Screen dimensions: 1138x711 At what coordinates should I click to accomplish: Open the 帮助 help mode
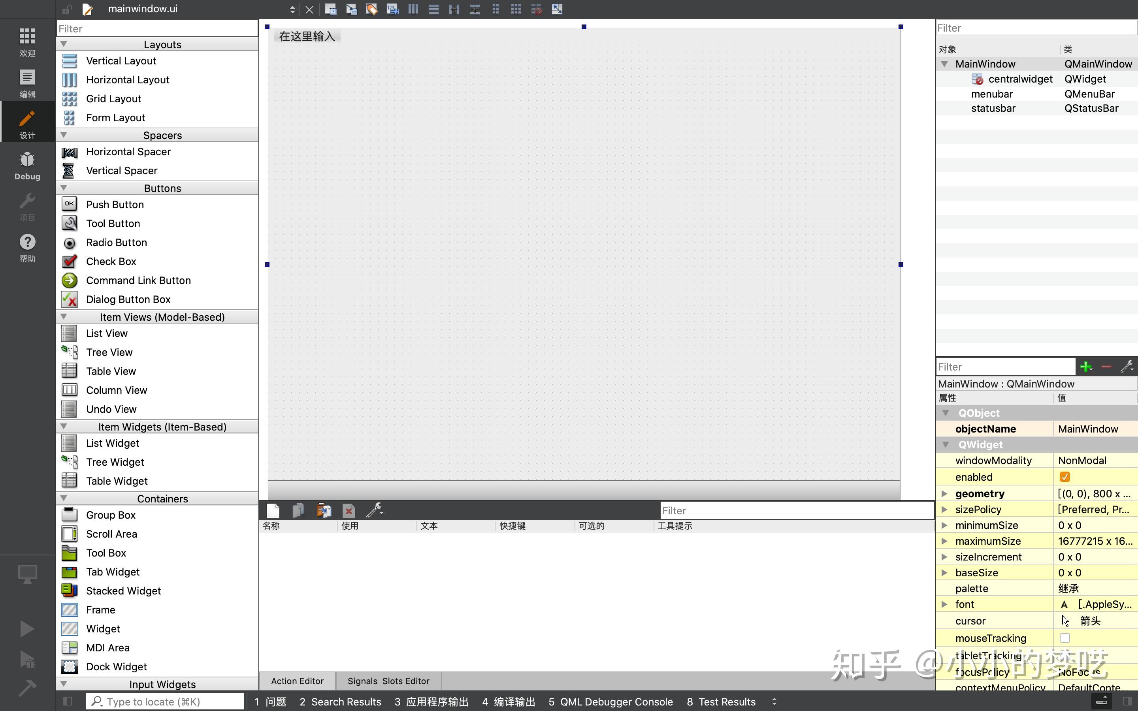click(x=27, y=248)
